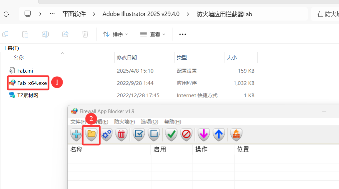Click the Firewall App Blocker title bar icon
The width and height of the screenshot is (339, 189).
coord(74,111)
